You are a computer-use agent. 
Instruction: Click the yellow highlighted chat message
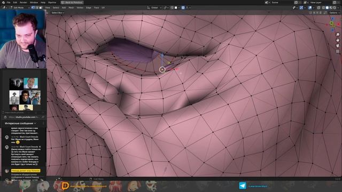(x=26, y=171)
